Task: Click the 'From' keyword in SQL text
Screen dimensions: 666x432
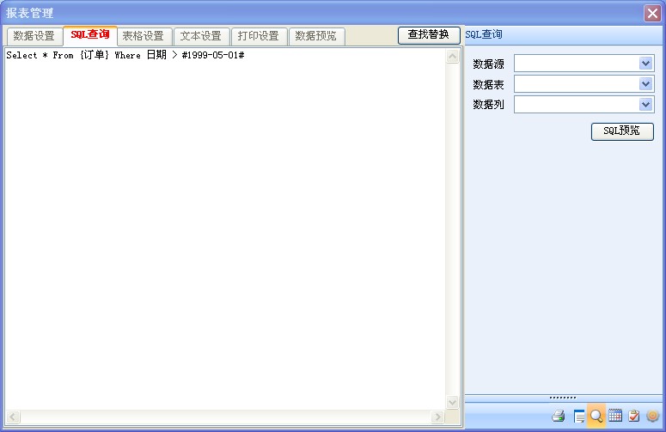Action: point(63,55)
